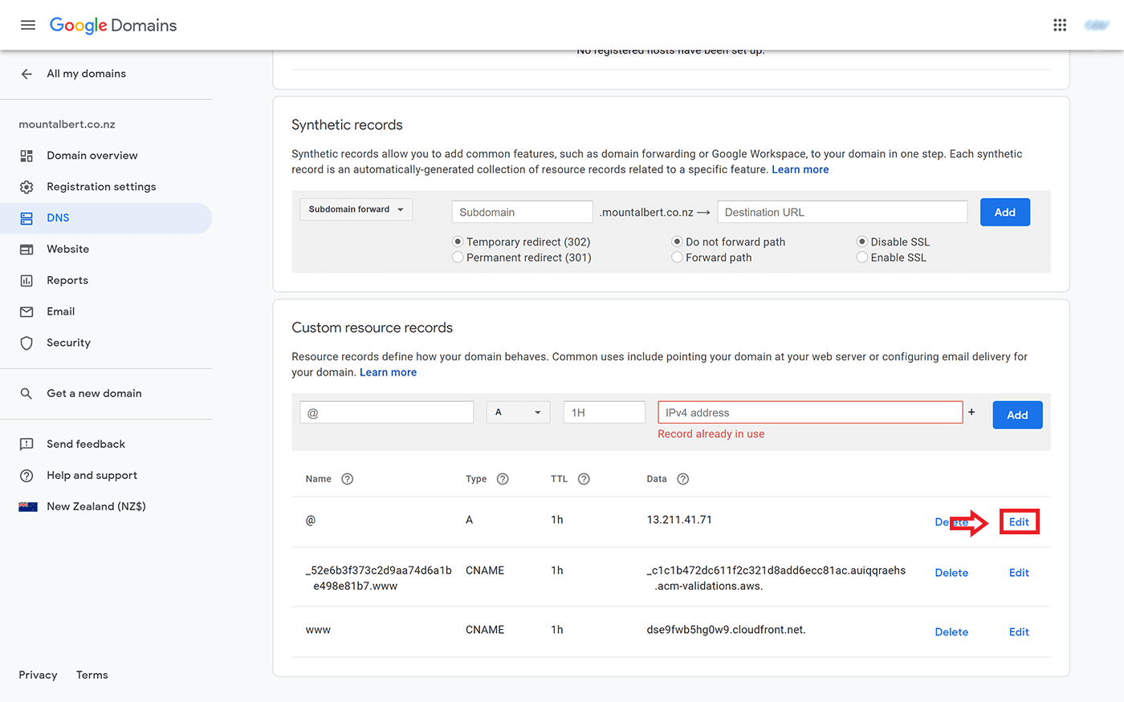Open the record type A dropdown
The width and height of the screenshot is (1124, 702).
(x=518, y=412)
